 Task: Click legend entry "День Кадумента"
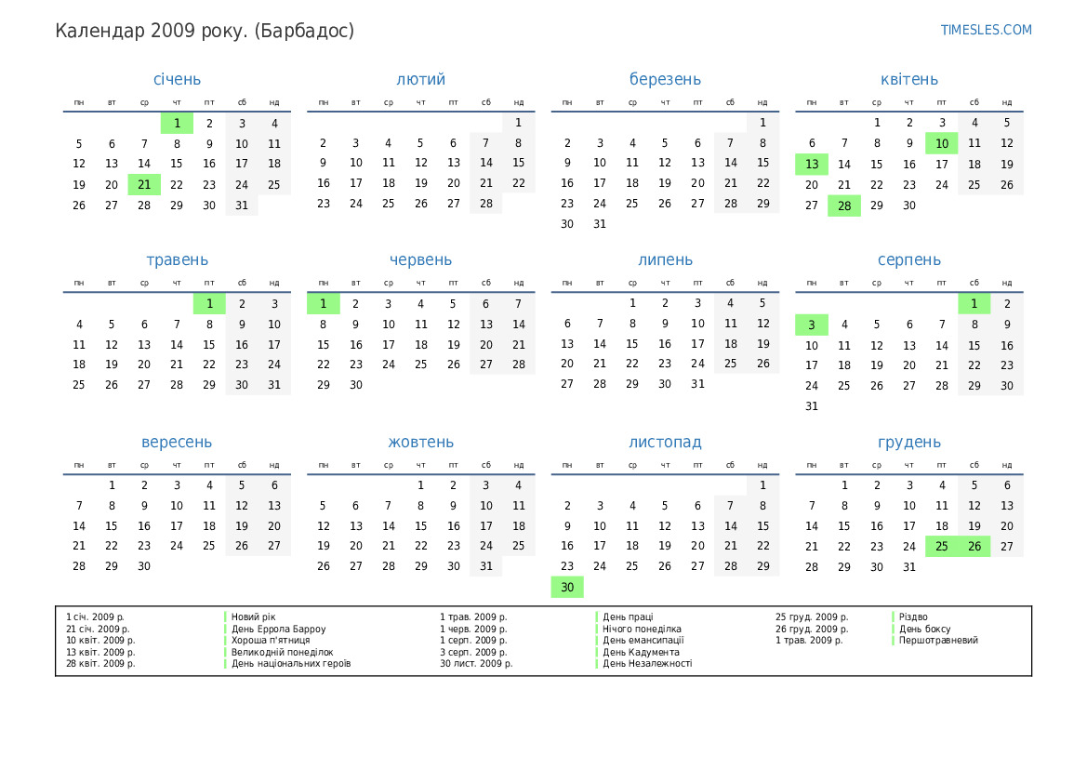coord(641,652)
